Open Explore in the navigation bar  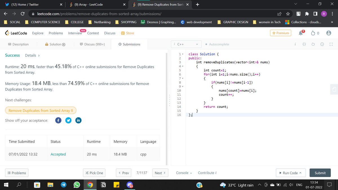38,33
